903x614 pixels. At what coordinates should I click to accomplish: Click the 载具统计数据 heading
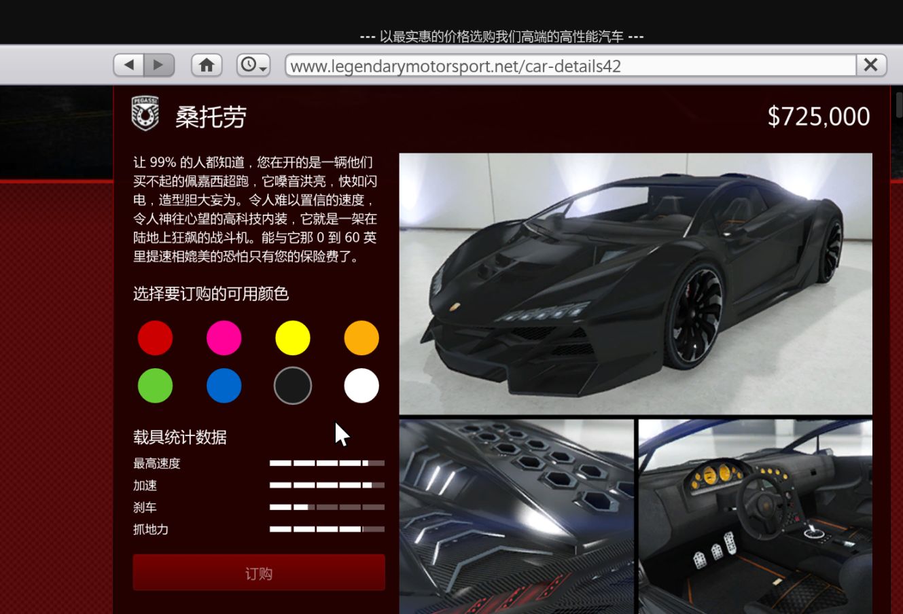click(x=180, y=437)
